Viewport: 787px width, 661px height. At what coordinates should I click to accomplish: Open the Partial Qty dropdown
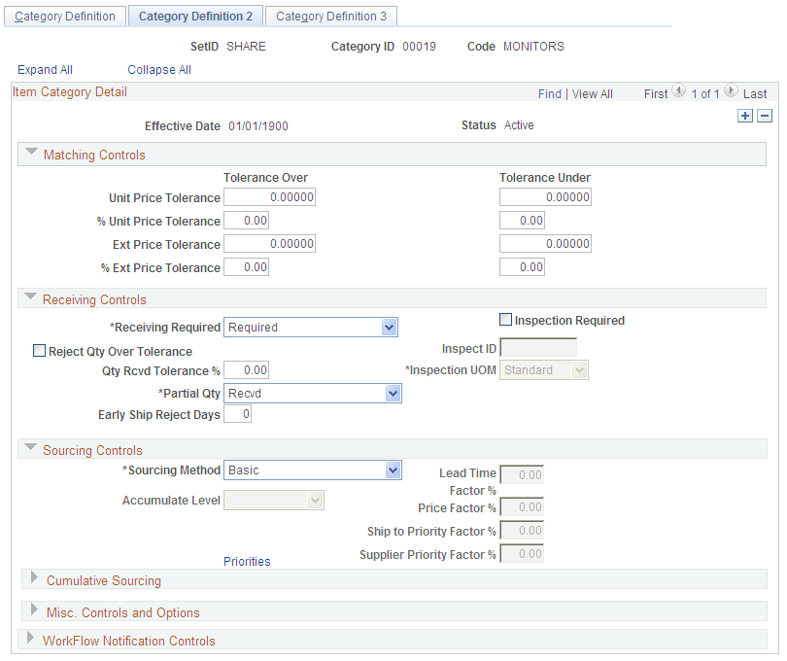tap(393, 393)
